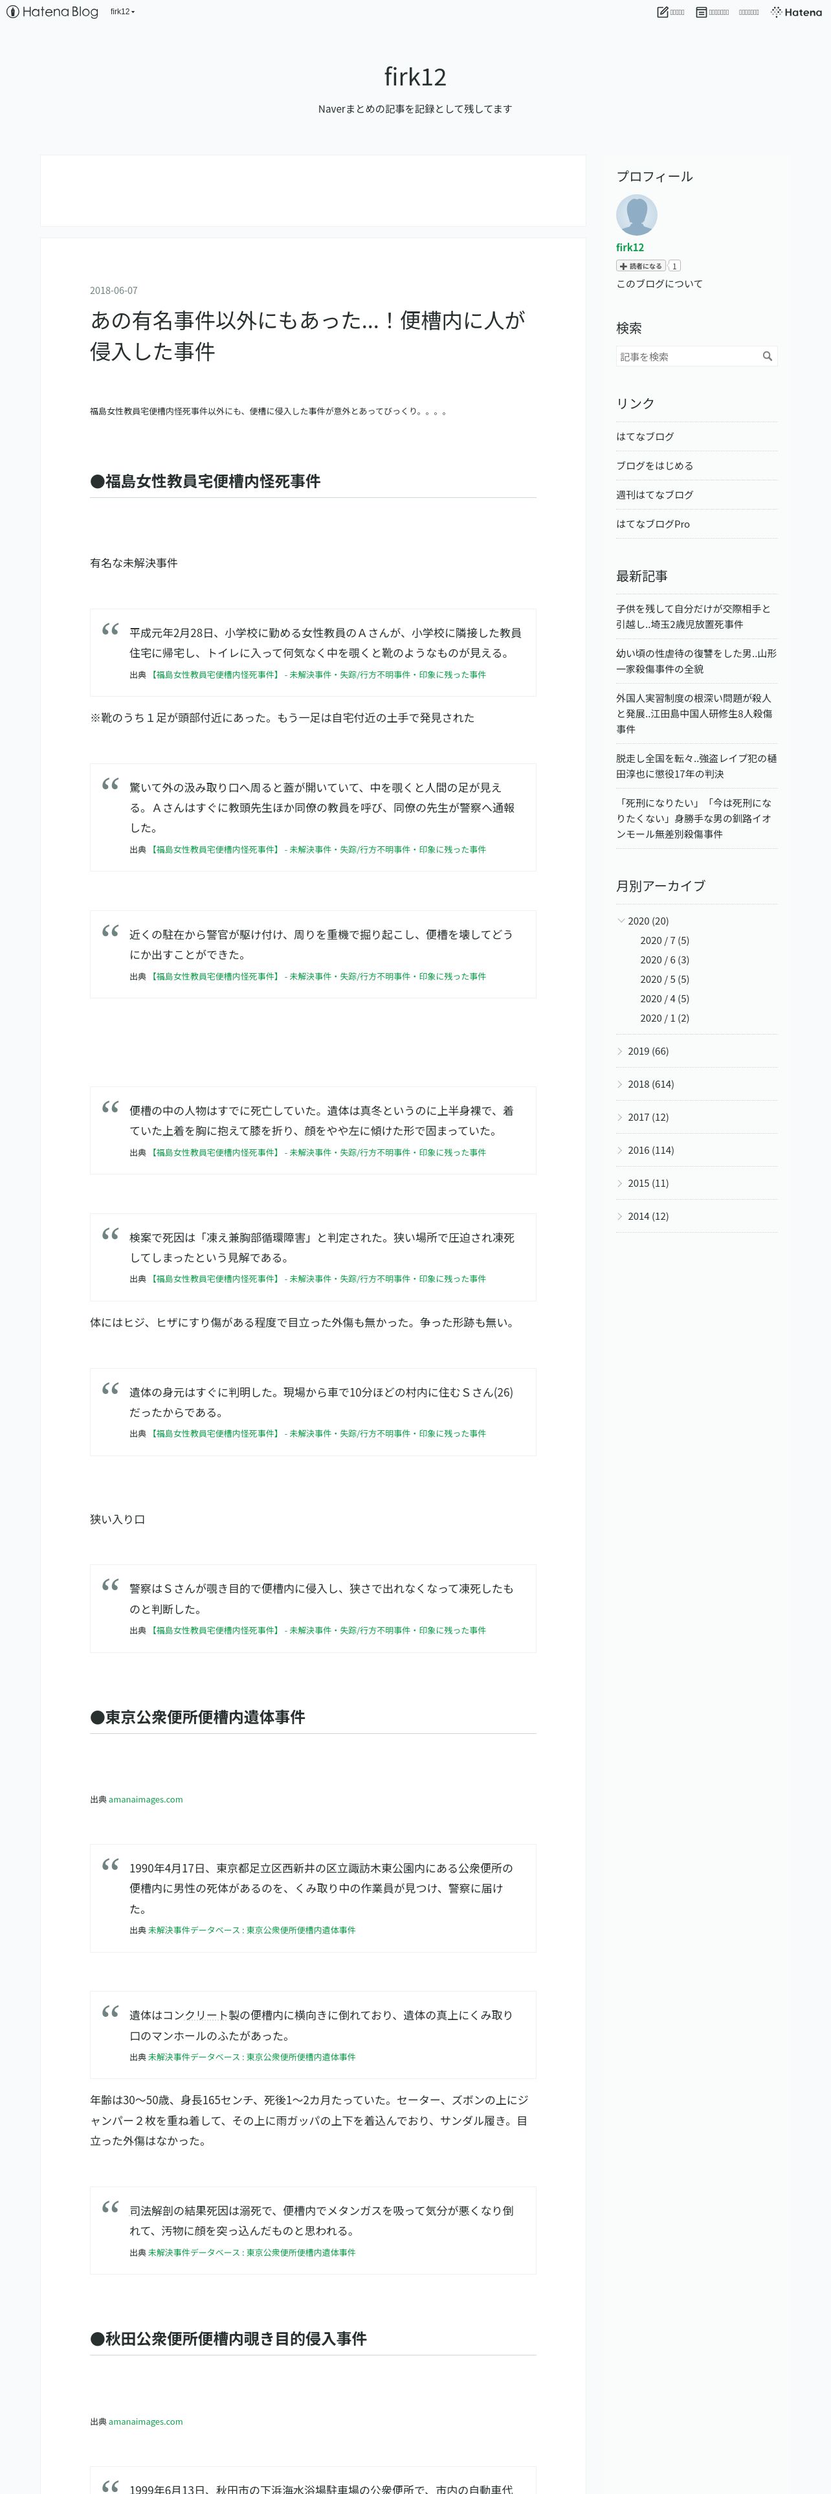Click the search magnifier icon
The height and width of the screenshot is (2494, 831).
tap(767, 356)
